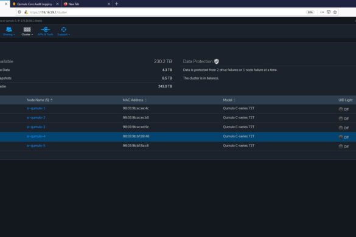Click the 230.2 TB available value
The image size is (356, 237).
[163, 61]
